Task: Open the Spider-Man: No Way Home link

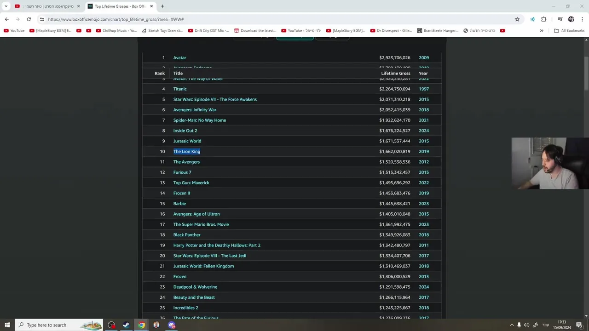Action: [200, 120]
